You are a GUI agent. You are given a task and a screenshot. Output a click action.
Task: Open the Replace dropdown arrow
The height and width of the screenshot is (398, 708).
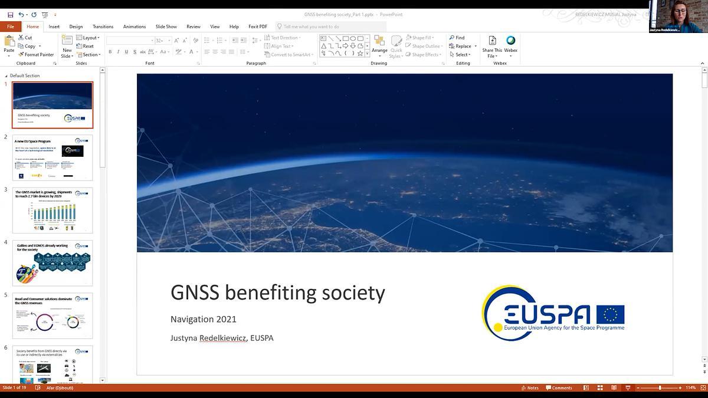click(476, 46)
